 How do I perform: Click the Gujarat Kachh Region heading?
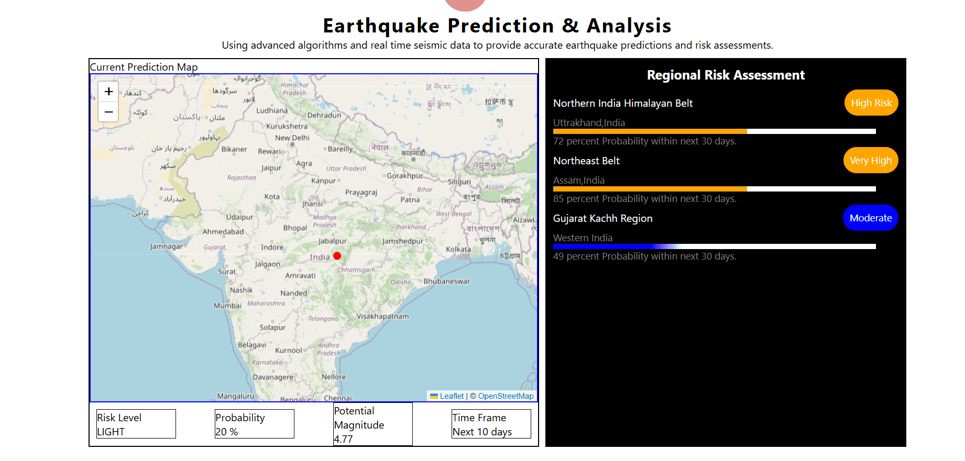602,219
